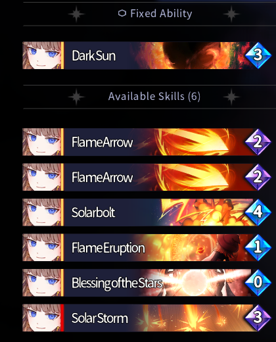The height and width of the screenshot is (342, 276).
Task: Click the Blessing of the Stars cost 0 gem
Action: point(258,282)
